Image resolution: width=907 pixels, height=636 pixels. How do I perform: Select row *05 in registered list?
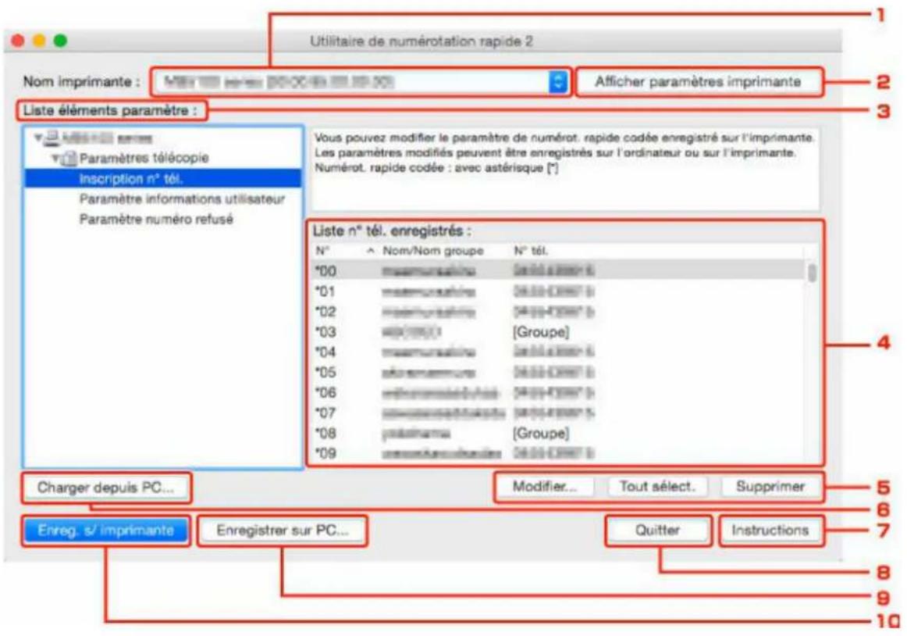(x=557, y=373)
